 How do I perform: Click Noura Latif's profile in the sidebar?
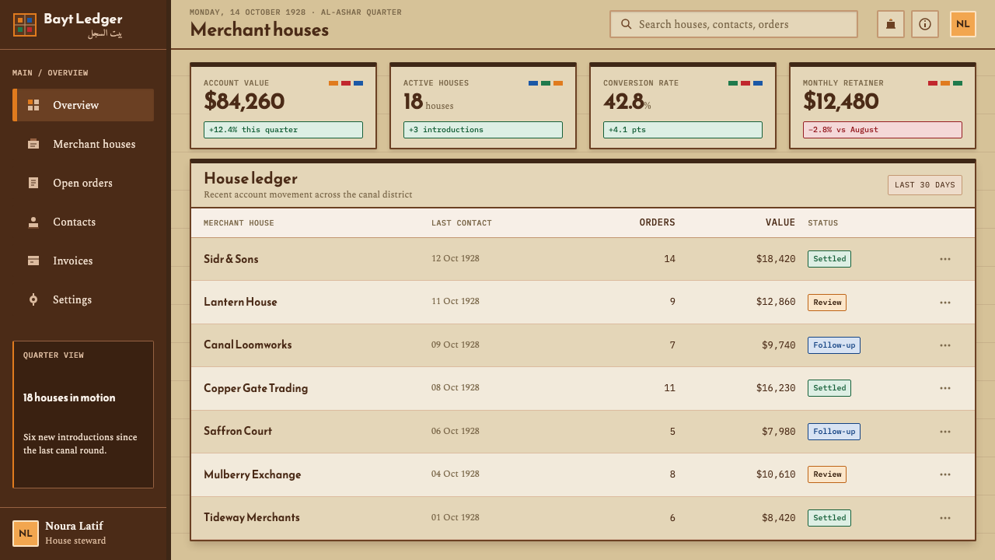point(83,534)
